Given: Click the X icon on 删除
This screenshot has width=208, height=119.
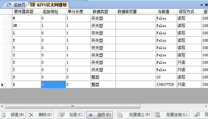Looking at the screenshot, I should coord(31,115).
